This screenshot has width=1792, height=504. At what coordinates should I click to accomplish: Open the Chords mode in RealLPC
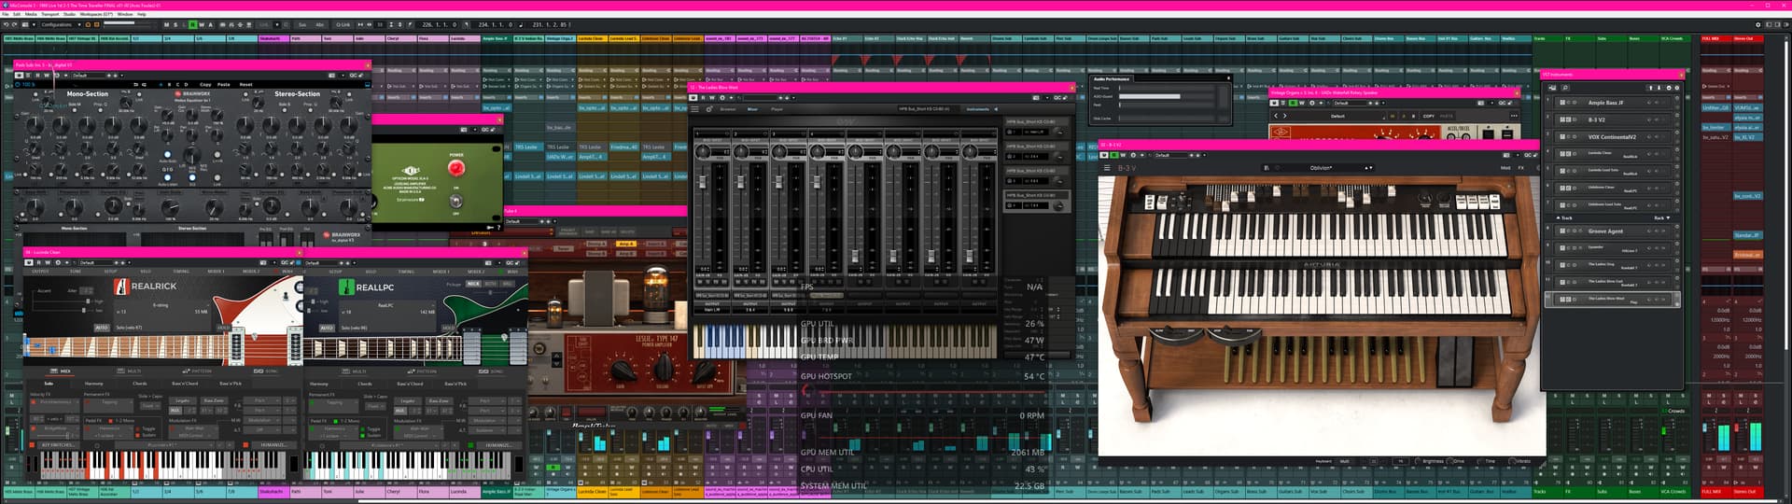[x=365, y=384]
